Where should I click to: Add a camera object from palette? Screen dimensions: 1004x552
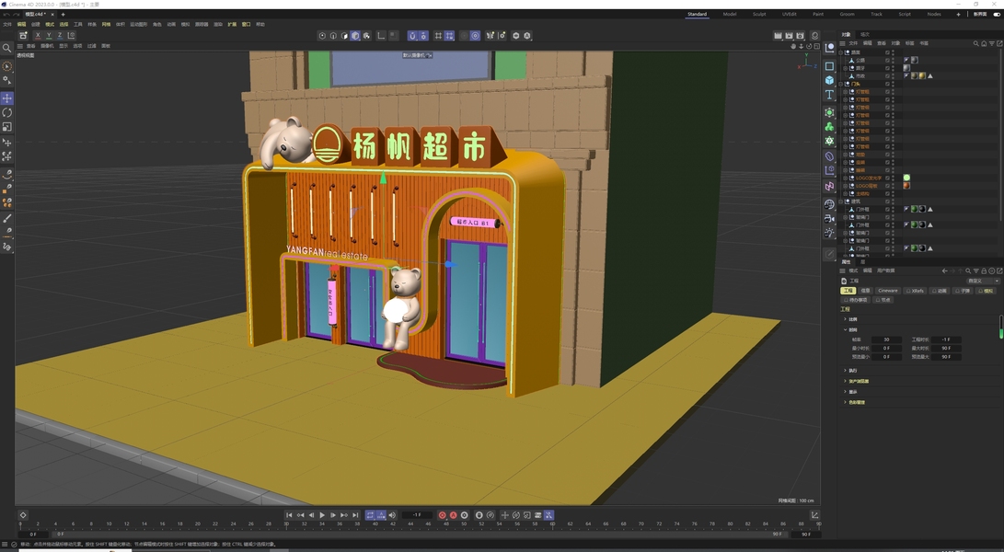[x=829, y=218]
